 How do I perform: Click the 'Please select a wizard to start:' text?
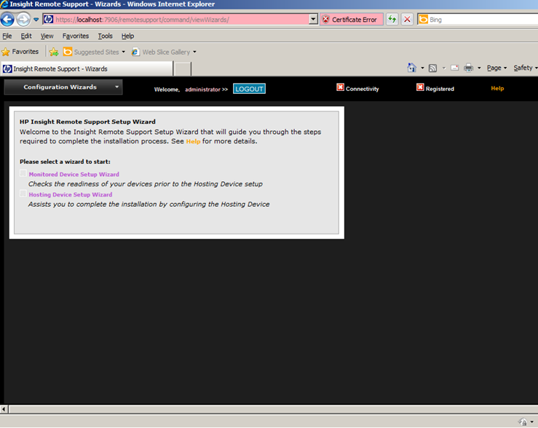pyautogui.click(x=65, y=162)
